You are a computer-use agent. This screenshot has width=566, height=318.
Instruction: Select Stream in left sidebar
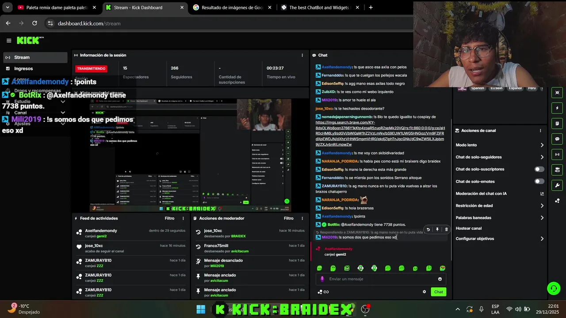35,57
